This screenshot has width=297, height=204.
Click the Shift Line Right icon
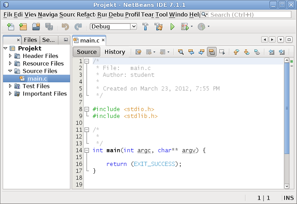point(282,52)
